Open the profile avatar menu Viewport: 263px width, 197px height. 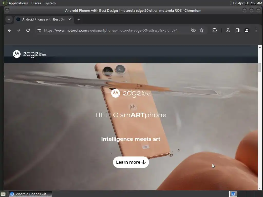tap(247, 30)
